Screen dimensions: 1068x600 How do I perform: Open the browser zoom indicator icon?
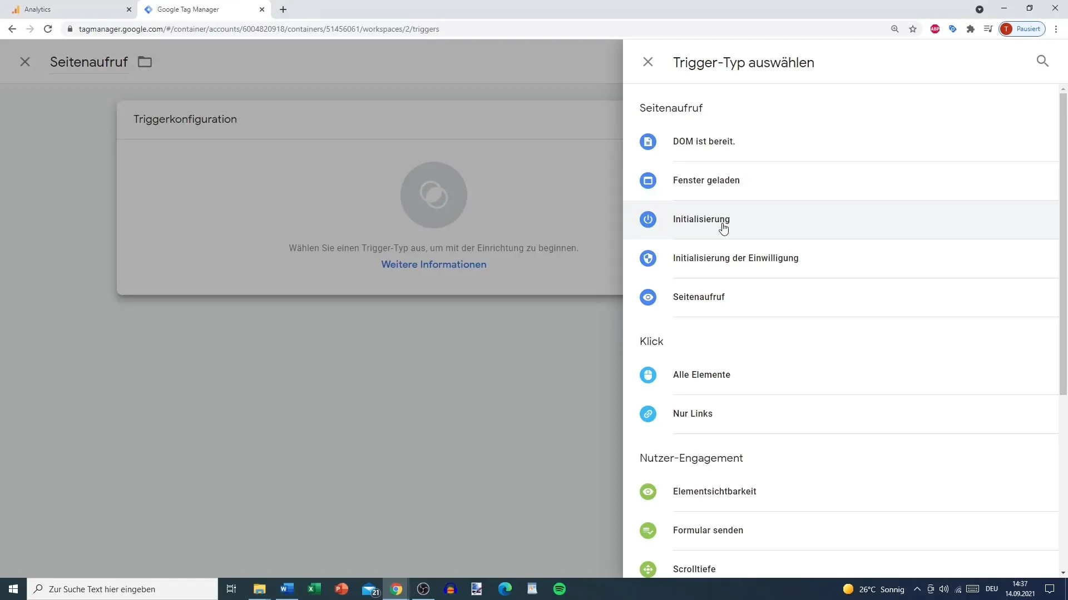[895, 29]
